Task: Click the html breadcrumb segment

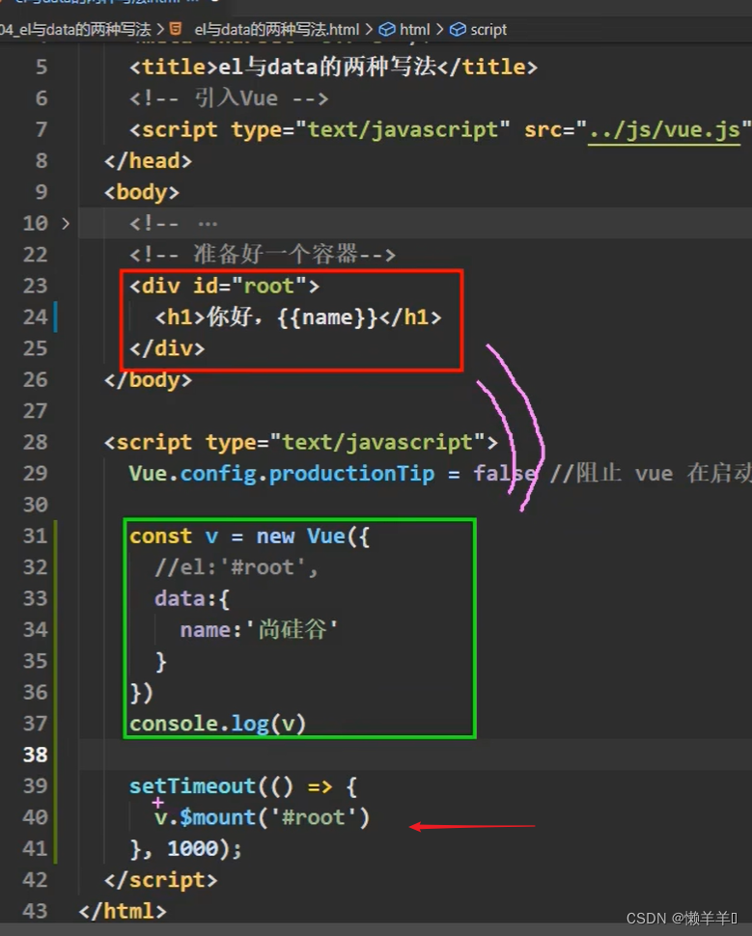Action: [414, 29]
